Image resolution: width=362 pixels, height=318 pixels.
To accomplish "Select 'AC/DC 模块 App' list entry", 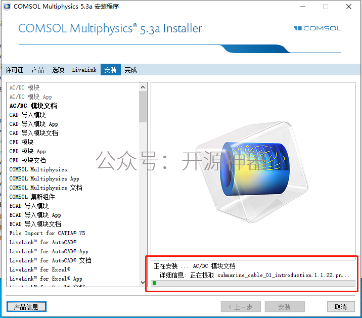I will 30,97.
